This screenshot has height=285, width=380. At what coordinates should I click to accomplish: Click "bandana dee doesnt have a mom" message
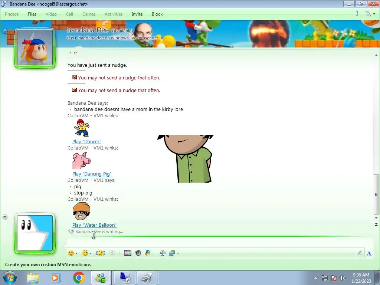[x=128, y=109]
